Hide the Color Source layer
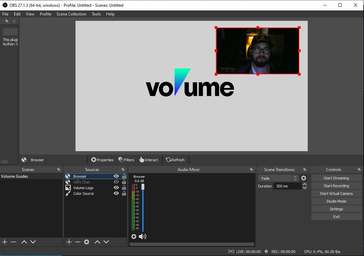Image resolution: width=364 pixels, height=256 pixels. coord(116,194)
